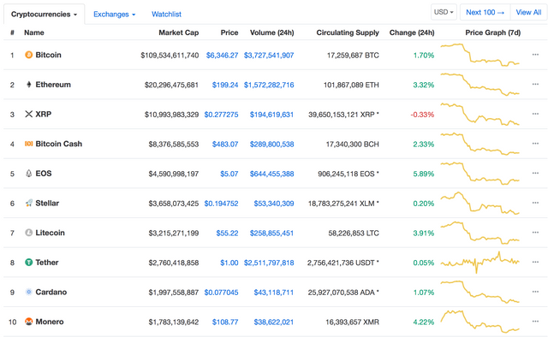Click the Bitcoin Cash logo icon
548x337 pixels.
(x=28, y=144)
